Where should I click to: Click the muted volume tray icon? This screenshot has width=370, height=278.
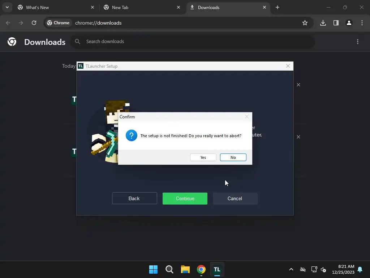pos(323,269)
